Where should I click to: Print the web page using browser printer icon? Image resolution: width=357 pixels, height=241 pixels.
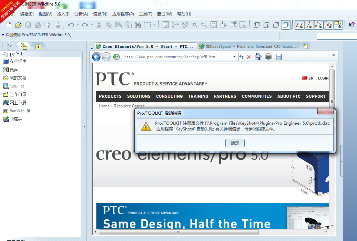(x=268, y=57)
